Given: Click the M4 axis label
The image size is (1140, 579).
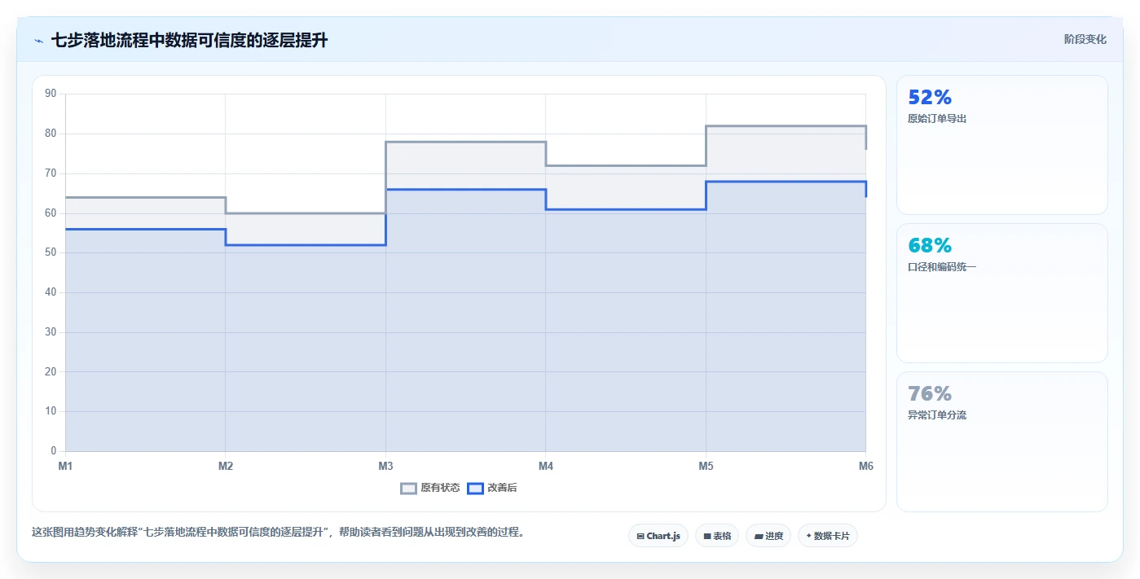Looking at the screenshot, I should 546,467.
